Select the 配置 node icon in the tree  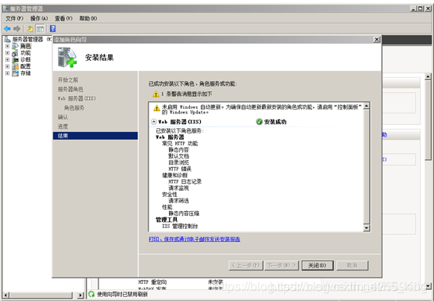pos(16,66)
